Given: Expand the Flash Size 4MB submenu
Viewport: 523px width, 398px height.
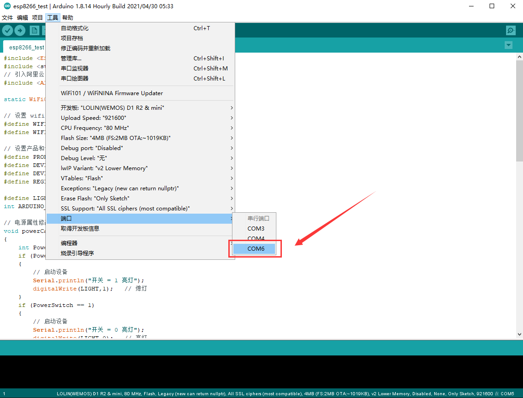Looking at the screenshot, I should [140, 138].
